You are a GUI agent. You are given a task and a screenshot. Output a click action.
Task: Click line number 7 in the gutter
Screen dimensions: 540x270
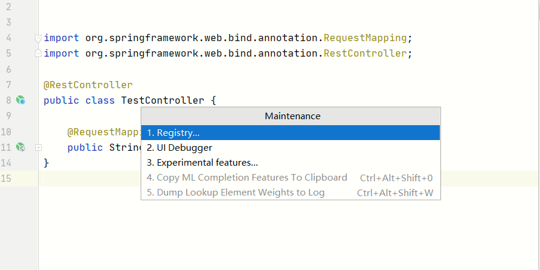click(8, 85)
